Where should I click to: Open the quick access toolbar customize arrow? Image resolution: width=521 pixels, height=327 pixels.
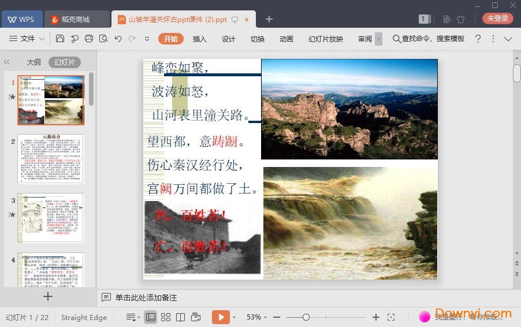tap(147, 39)
